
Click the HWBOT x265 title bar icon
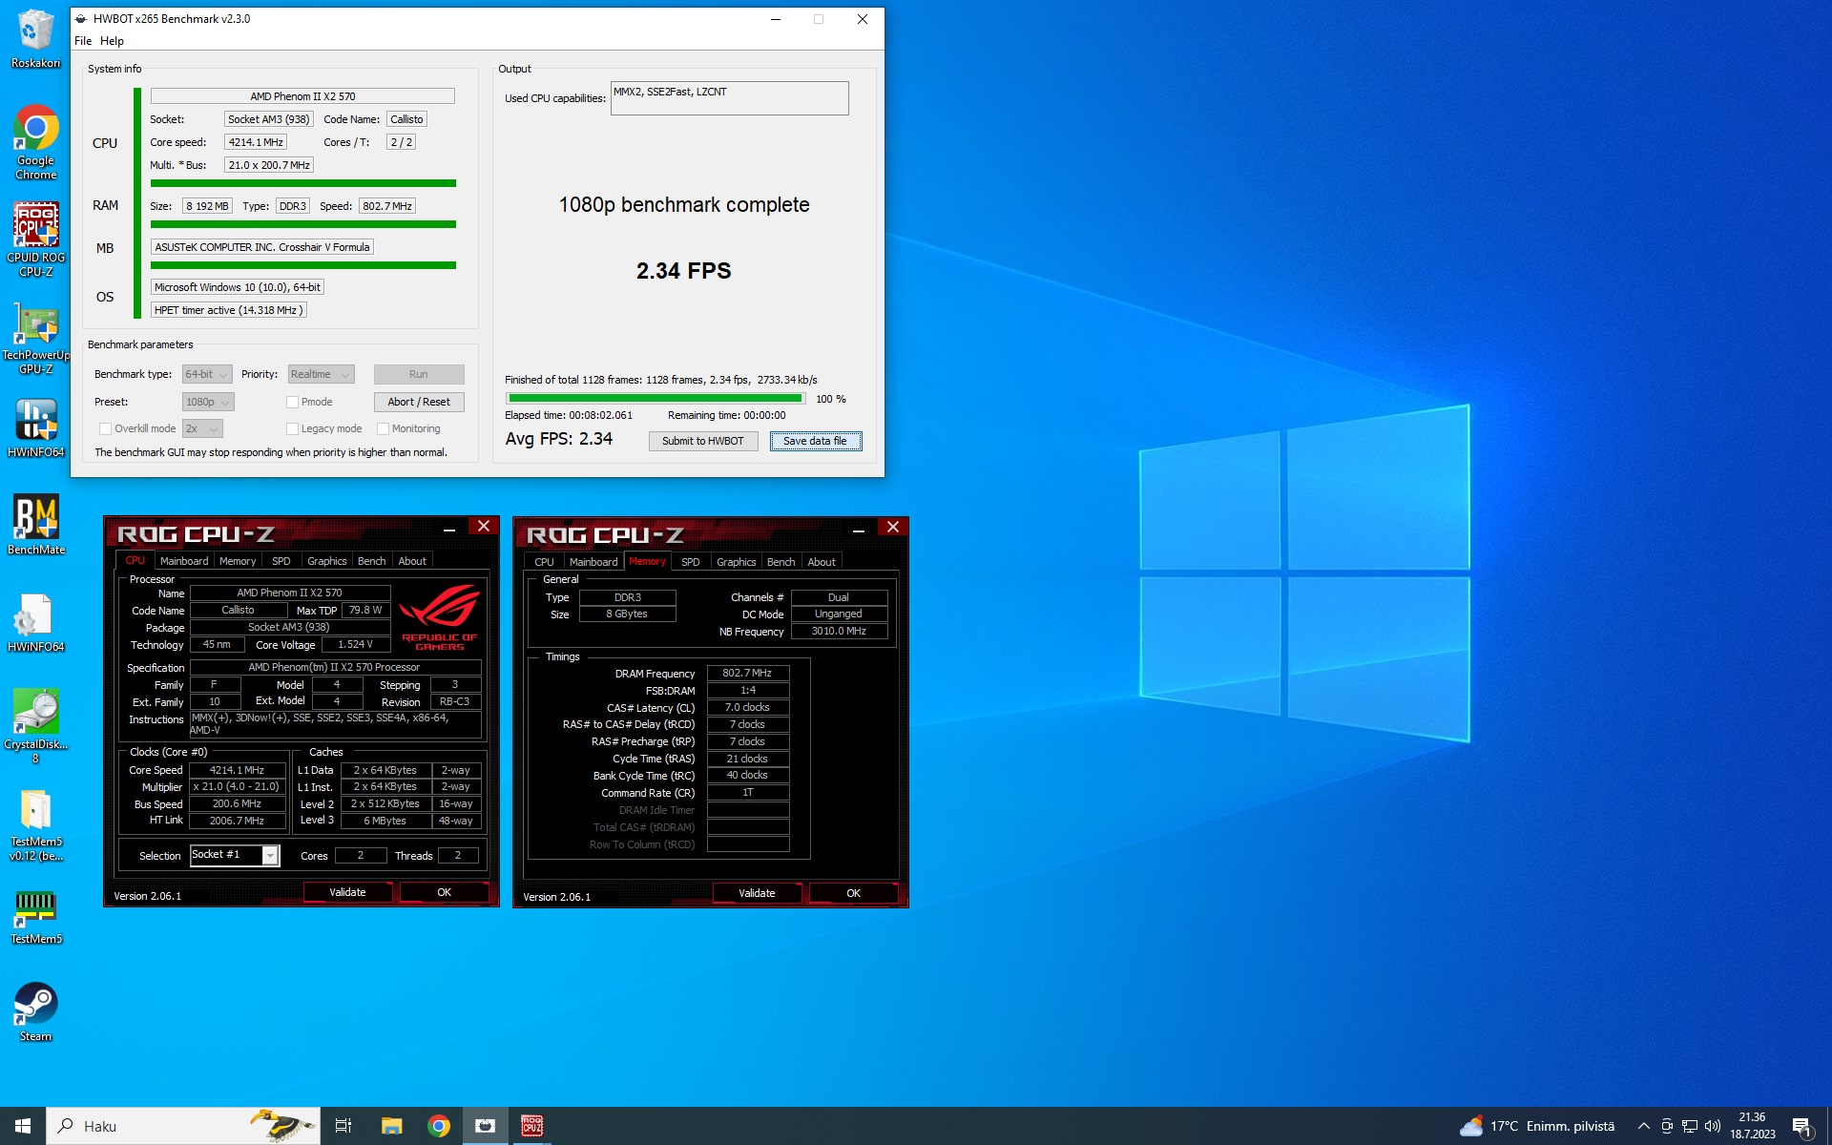pyautogui.click(x=81, y=18)
